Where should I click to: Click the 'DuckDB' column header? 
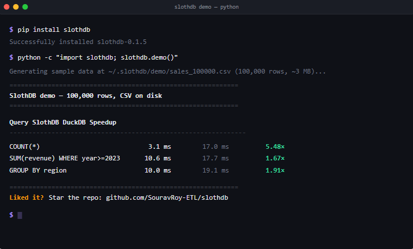pyautogui.click(x=74, y=122)
